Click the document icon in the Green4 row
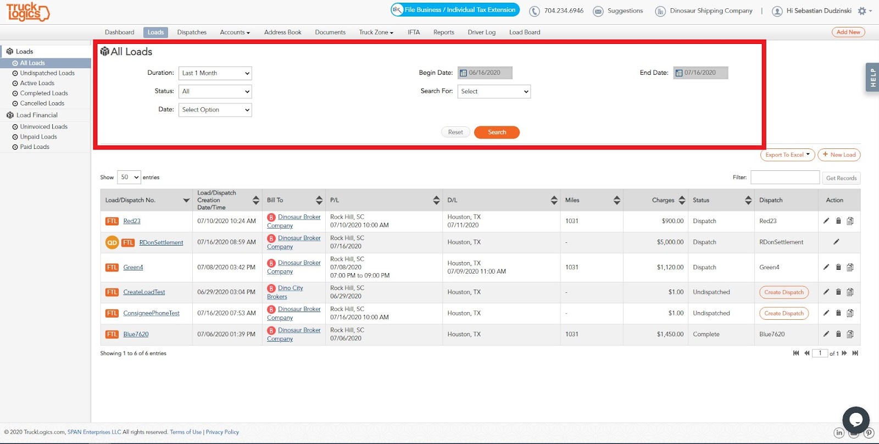The height and width of the screenshot is (444, 879). click(x=850, y=267)
